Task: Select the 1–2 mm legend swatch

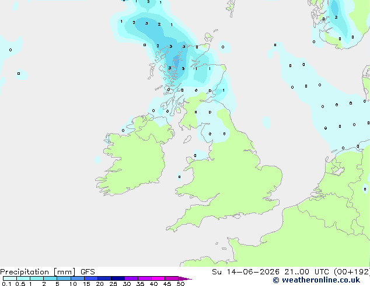Action: pos(37,278)
